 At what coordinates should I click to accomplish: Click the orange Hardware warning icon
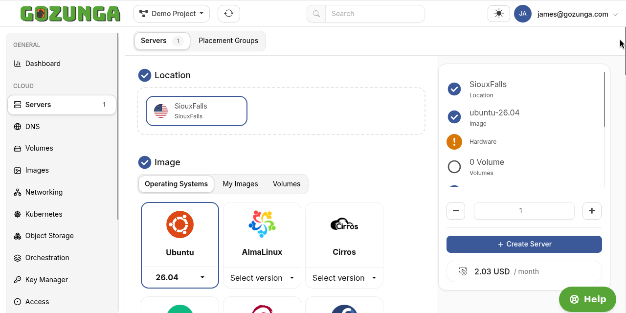pos(454,142)
